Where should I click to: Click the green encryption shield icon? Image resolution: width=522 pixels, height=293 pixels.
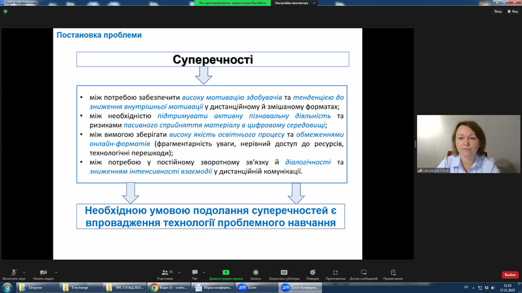5,11
